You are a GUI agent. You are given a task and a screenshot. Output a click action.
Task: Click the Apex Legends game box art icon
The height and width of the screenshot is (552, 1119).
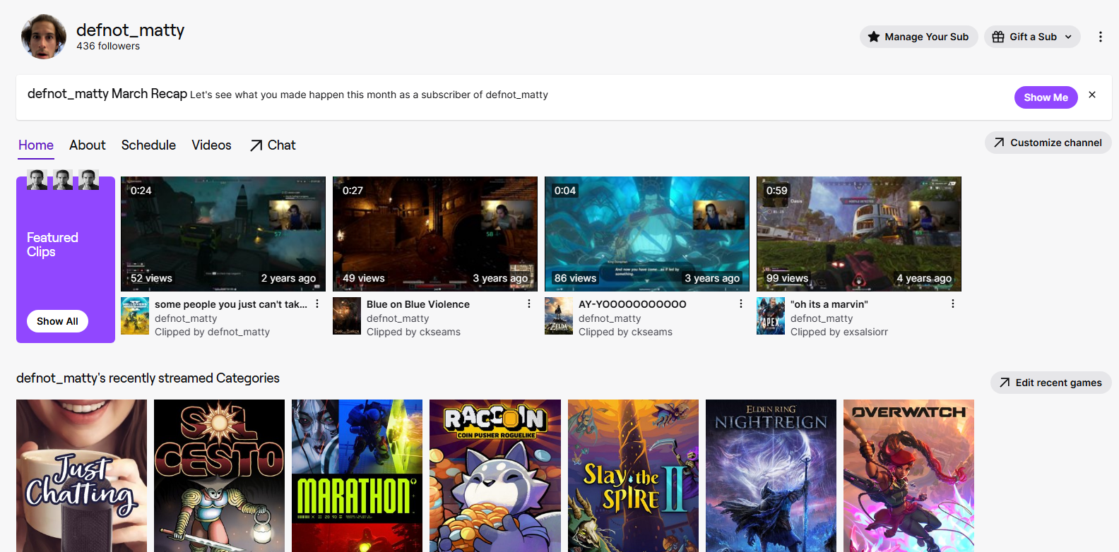[771, 316]
